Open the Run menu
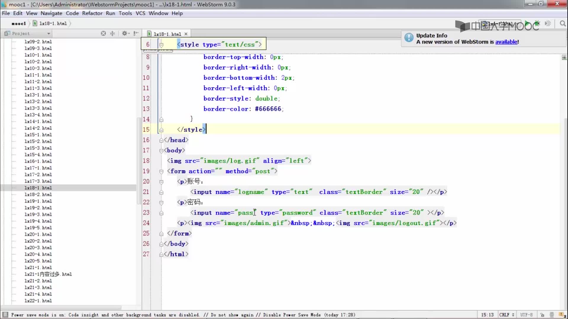The height and width of the screenshot is (319, 568). click(x=110, y=13)
